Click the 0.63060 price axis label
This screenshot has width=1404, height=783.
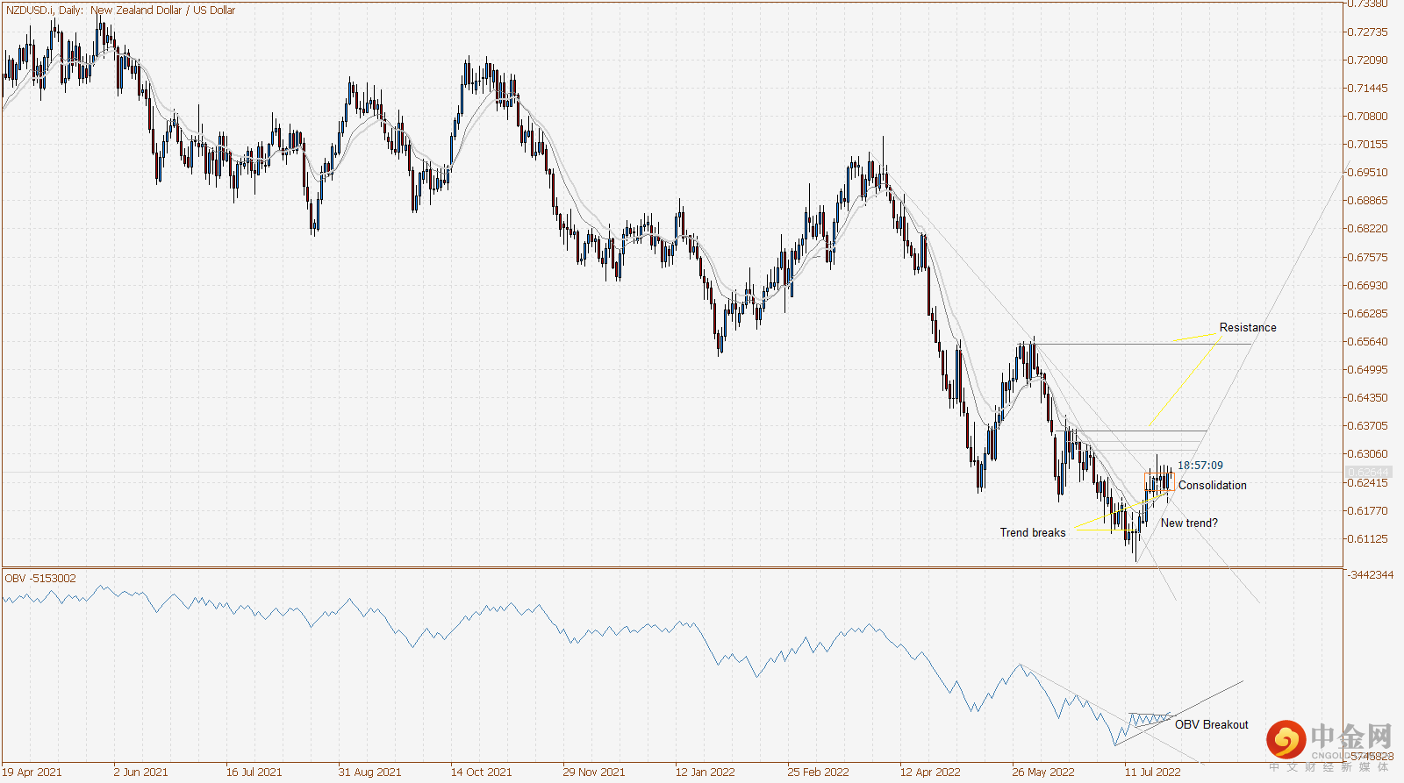1367,454
